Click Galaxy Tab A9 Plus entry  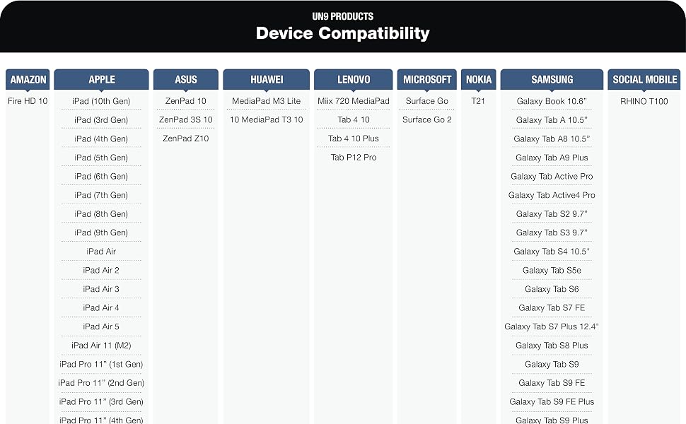tap(552, 158)
